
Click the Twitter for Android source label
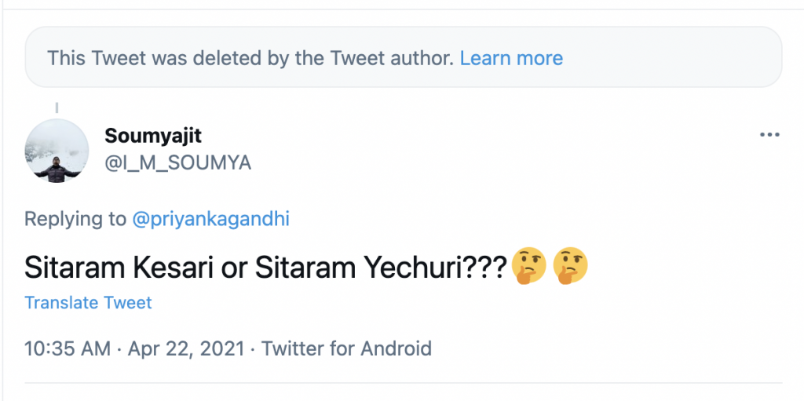pos(346,348)
